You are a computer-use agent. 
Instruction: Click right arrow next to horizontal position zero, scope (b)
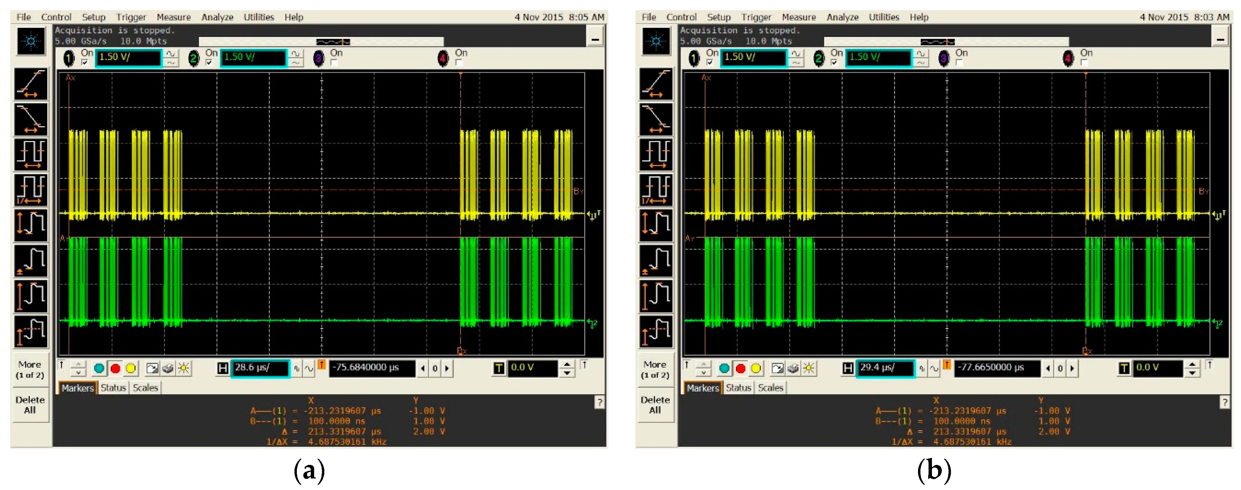click(1072, 369)
